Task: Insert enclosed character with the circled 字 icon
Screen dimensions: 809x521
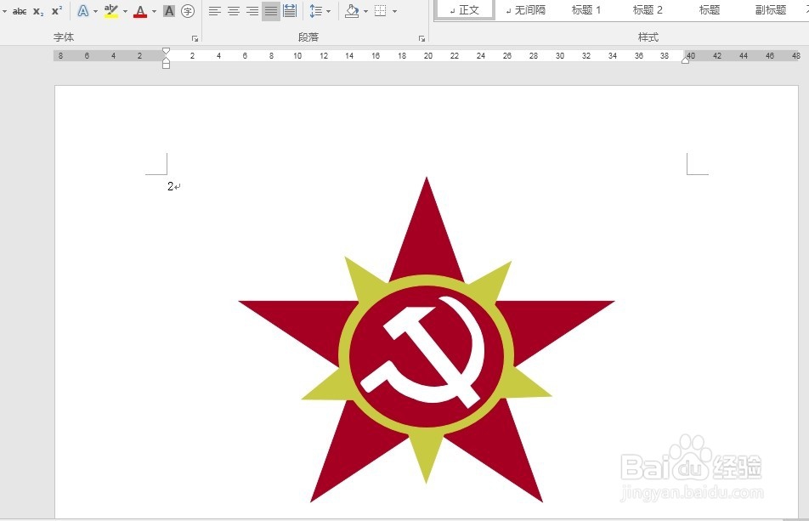Action: point(188,11)
